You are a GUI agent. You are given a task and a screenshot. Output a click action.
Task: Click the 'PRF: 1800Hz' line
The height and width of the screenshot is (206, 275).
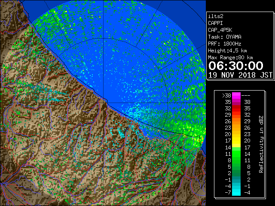225,44
